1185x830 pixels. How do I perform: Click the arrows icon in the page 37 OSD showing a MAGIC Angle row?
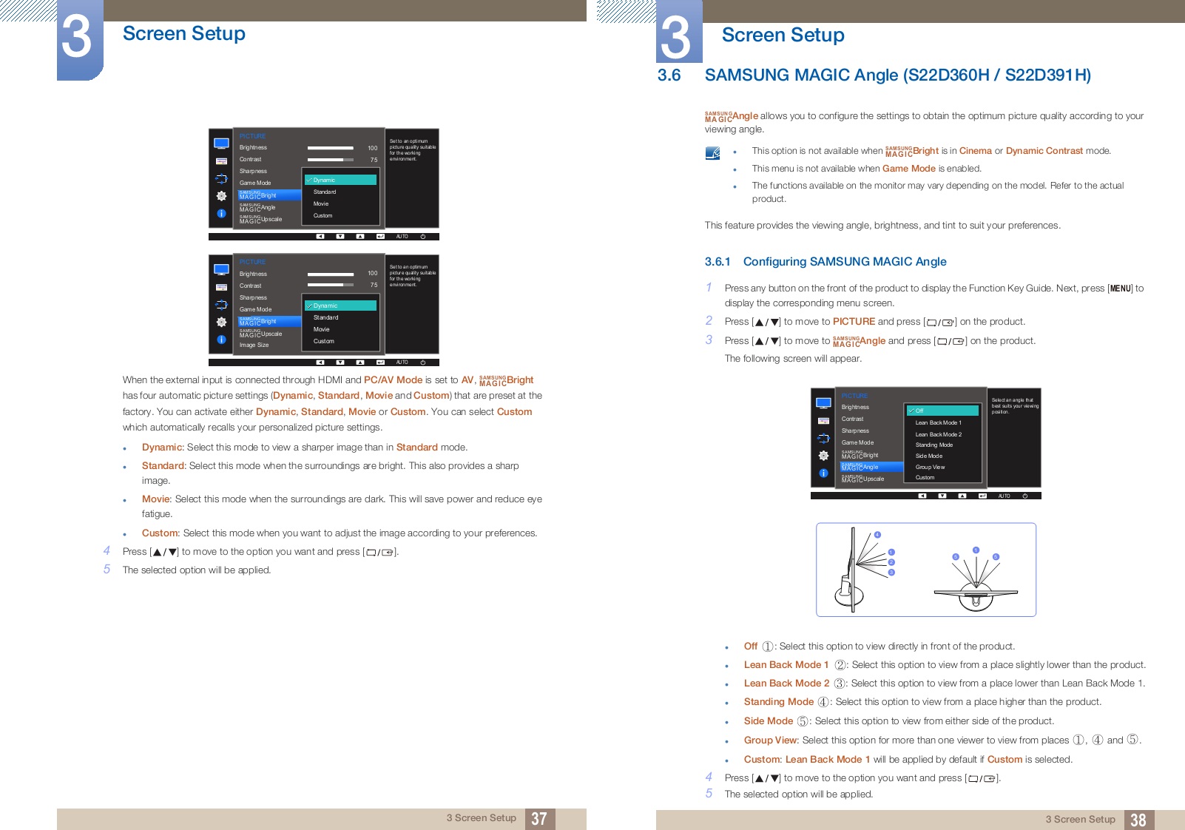[x=221, y=178]
